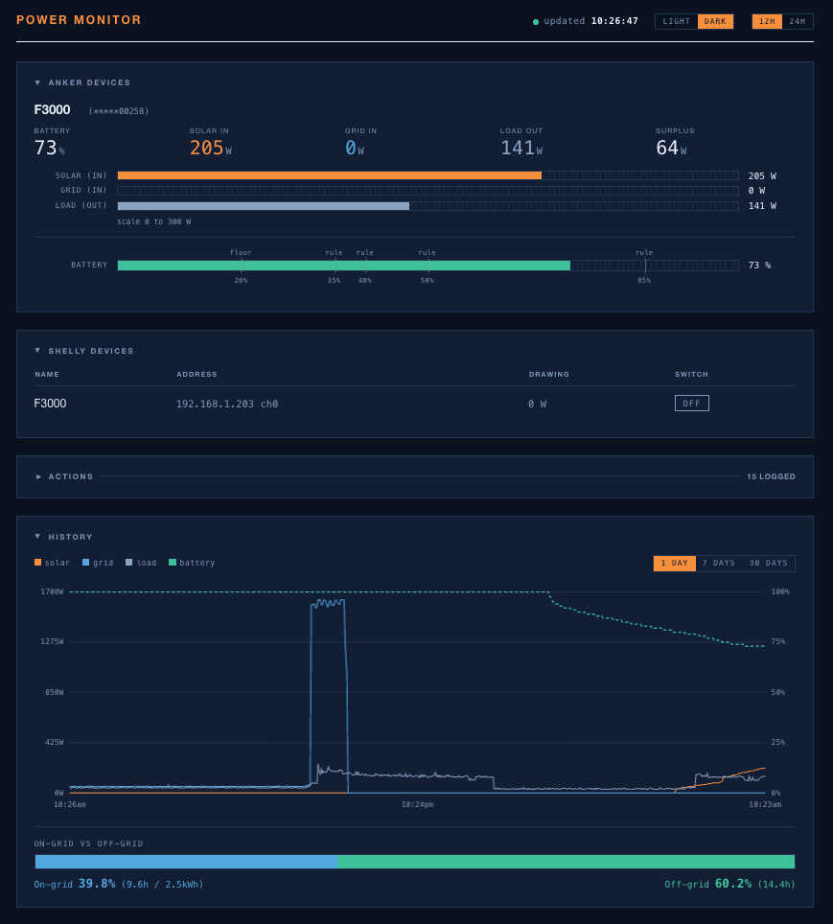The image size is (833, 924).
Task: Click the Surplus 64 W value
Action: pyautogui.click(x=671, y=148)
